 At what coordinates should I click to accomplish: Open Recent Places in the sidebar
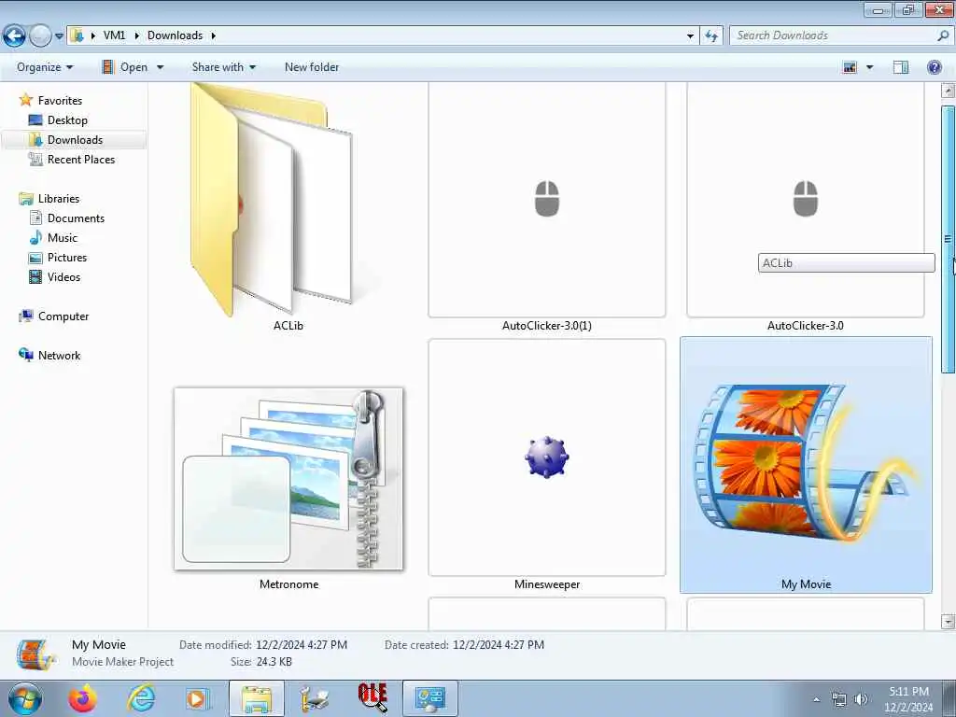[x=81, y=159]
